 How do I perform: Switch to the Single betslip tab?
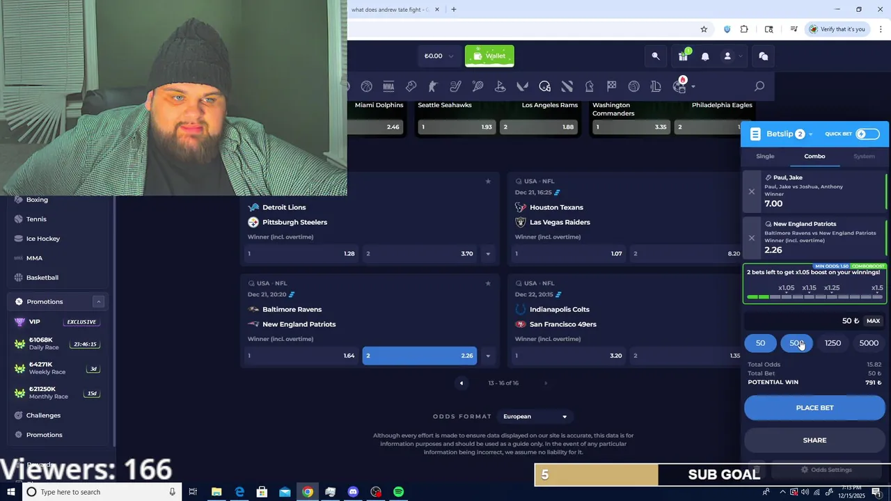765,157
